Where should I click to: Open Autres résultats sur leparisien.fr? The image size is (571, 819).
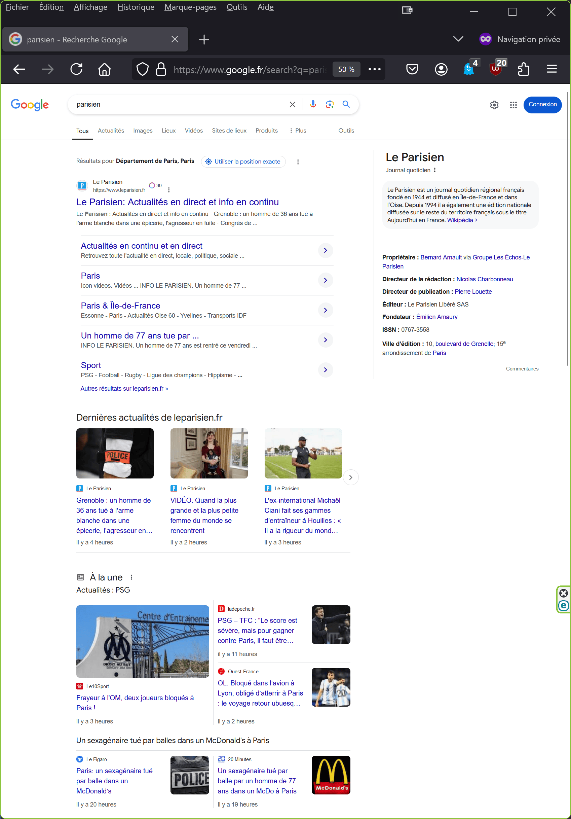click(x=124, y=389)
